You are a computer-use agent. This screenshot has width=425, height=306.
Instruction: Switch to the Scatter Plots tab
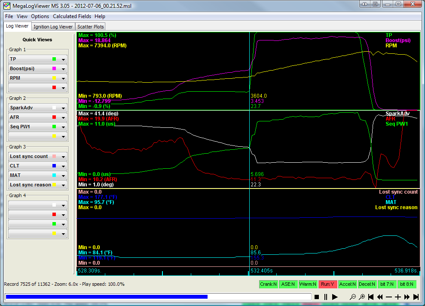91,27
